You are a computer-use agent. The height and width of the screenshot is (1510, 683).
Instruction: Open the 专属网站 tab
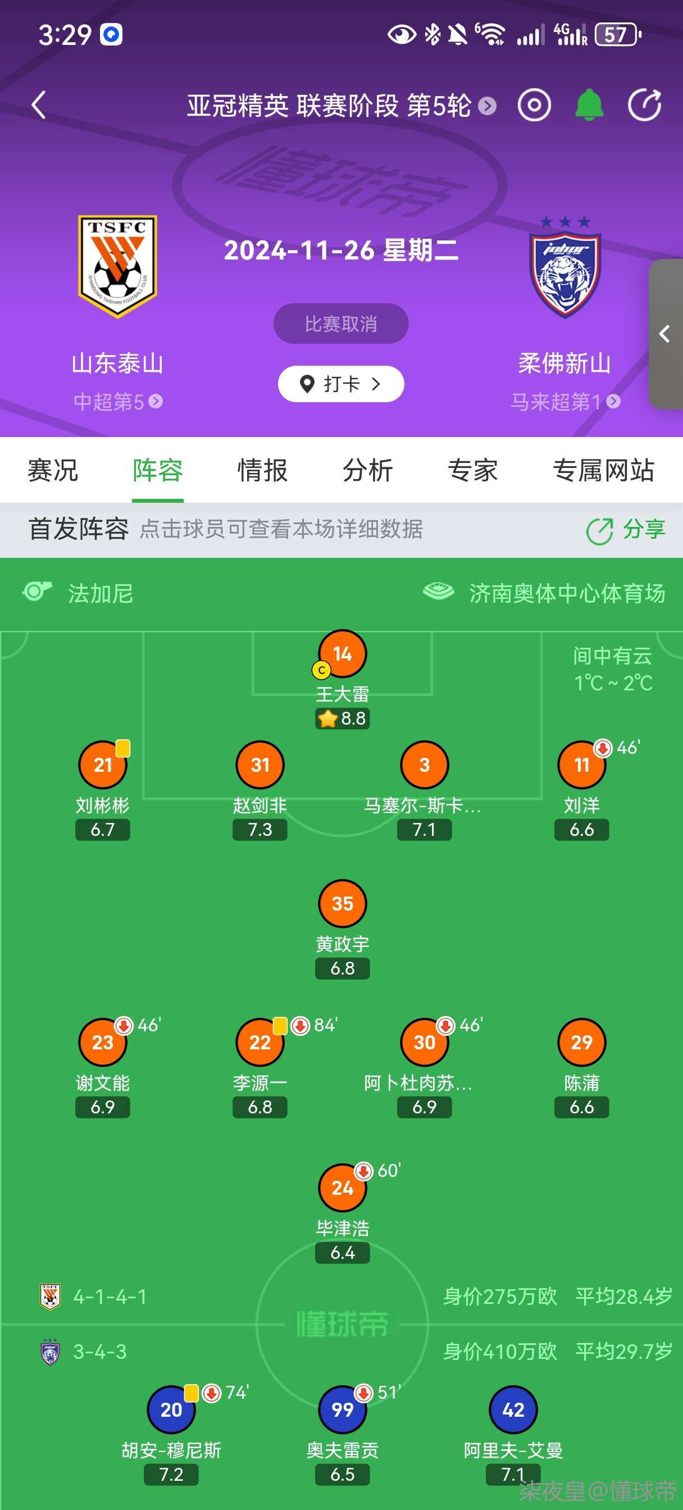click(603, 470)
